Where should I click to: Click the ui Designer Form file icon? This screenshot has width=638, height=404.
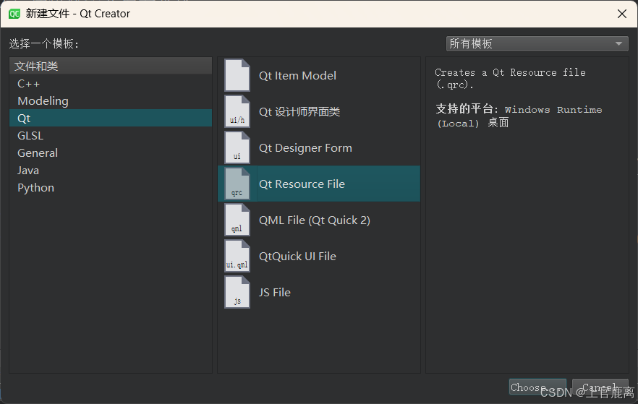(x=237, y=147)
